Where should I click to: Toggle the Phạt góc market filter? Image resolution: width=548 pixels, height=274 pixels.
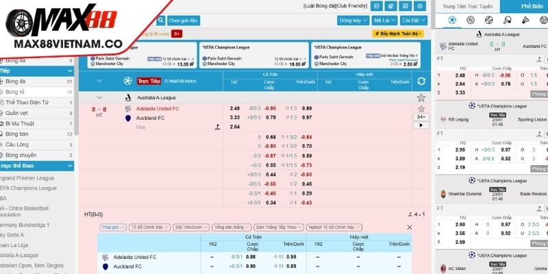pos(113,227)
